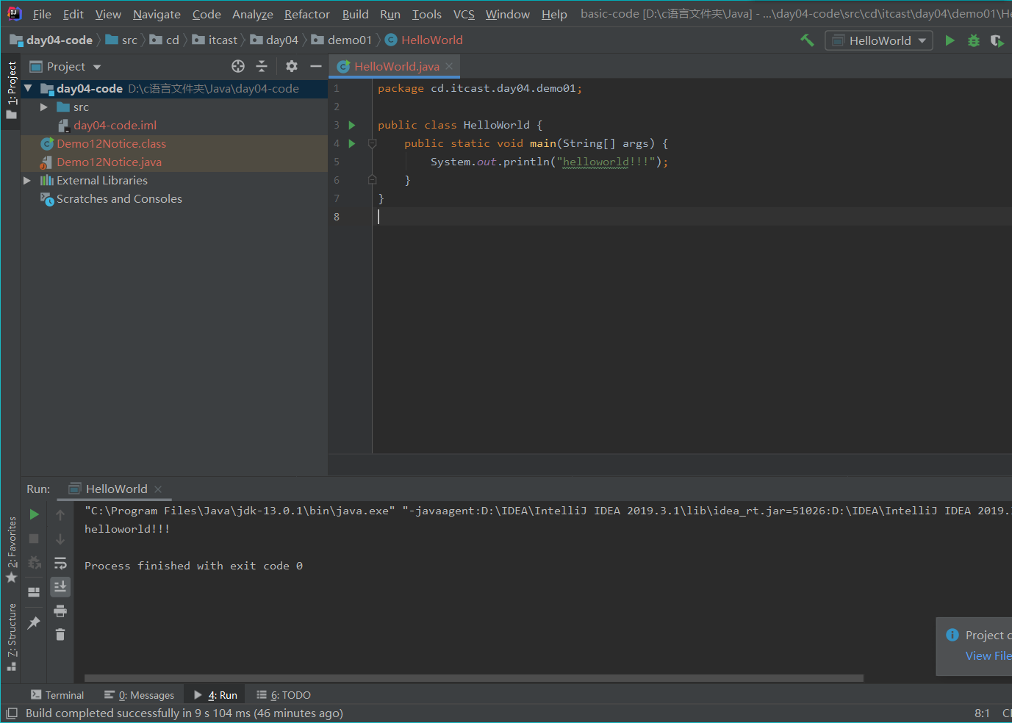Viewport: 1012px width, 723px height.
Task: Click Down the Stack Trace arrow
Action: (x=60, y=539)
